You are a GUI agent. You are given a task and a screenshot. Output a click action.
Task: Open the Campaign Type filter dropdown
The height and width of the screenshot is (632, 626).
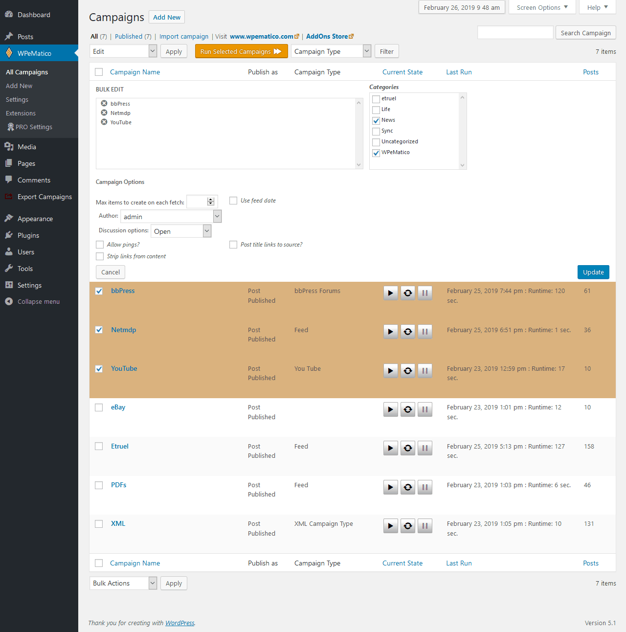click(x=331, y=51)
